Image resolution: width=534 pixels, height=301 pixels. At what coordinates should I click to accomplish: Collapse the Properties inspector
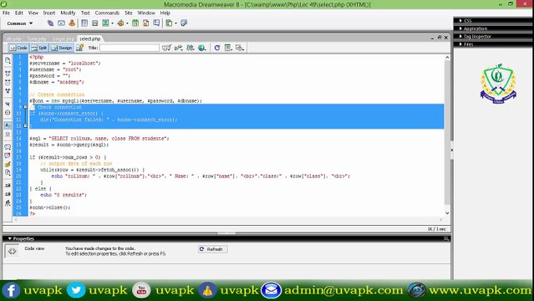click(9, 238)
